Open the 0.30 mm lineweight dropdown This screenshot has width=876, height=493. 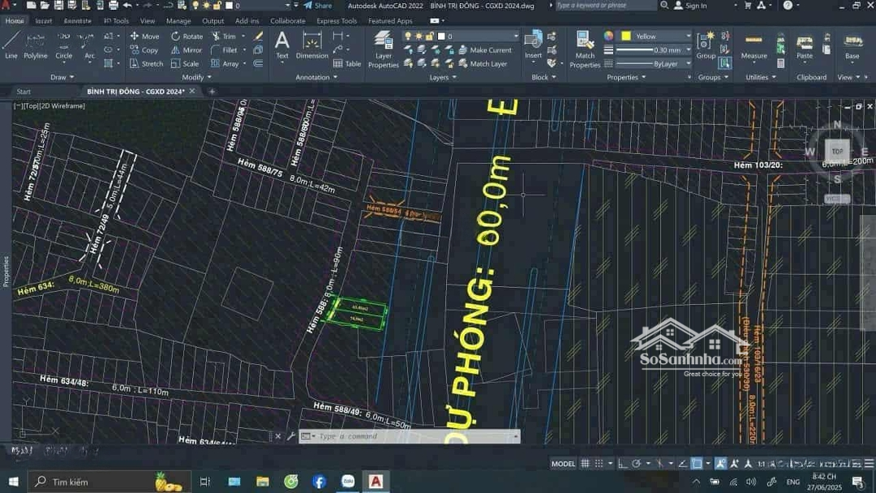point(688,50)
